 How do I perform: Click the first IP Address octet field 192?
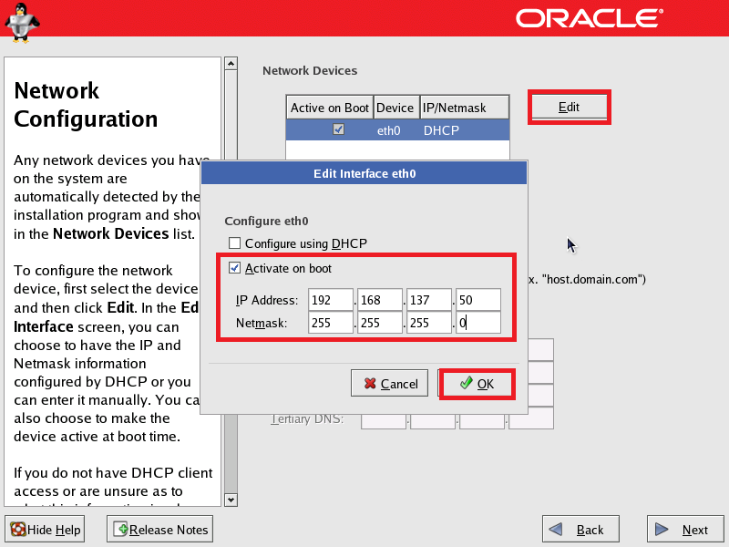pyautogui.click(x=331, y=300)
